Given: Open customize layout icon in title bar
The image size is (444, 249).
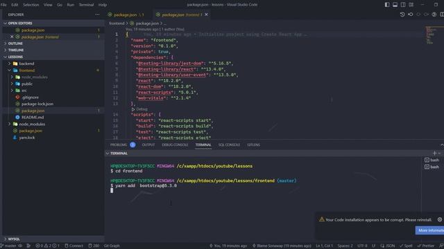Looking at the screenshot, I should click(x=411, y=5).
